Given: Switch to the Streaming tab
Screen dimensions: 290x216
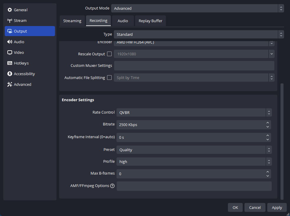Looking at the screenshot, I should (72, 21).
